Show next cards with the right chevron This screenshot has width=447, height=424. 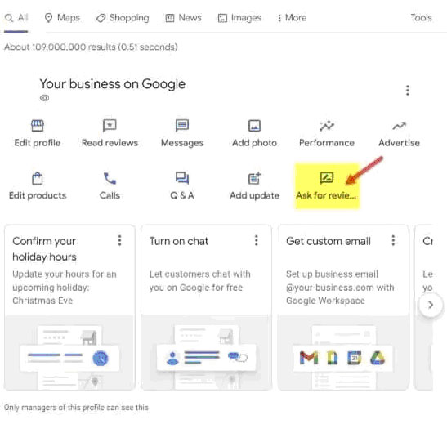pyautogui.click(x=431, y=305)
